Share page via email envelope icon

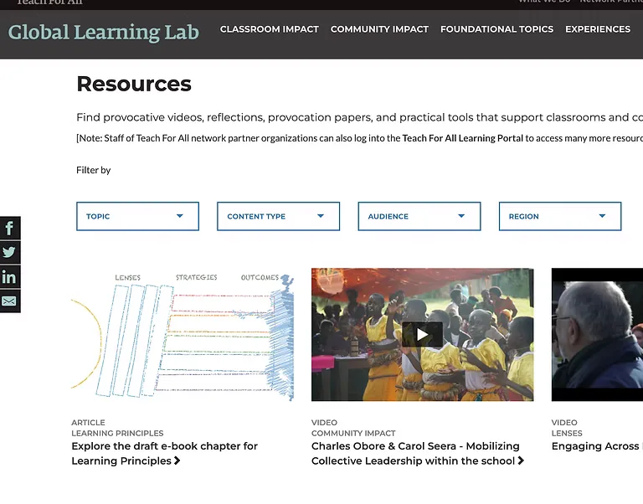pos(10,301)
